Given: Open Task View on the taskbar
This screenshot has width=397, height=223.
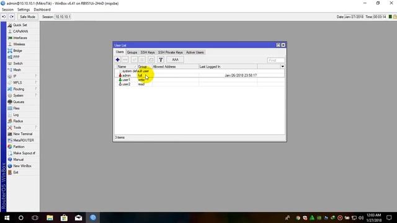Looking at the screenshot, I should pyautogui.click(x=35, y=217).
